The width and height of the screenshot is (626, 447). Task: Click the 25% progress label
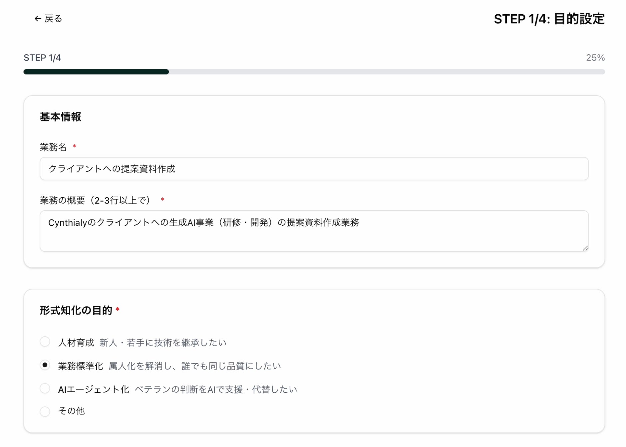click(x=595, y=58)
